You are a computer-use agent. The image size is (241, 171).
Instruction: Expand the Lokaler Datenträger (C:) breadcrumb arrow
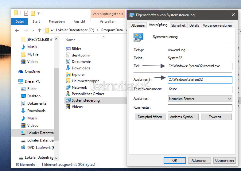[x=98, y=30]
